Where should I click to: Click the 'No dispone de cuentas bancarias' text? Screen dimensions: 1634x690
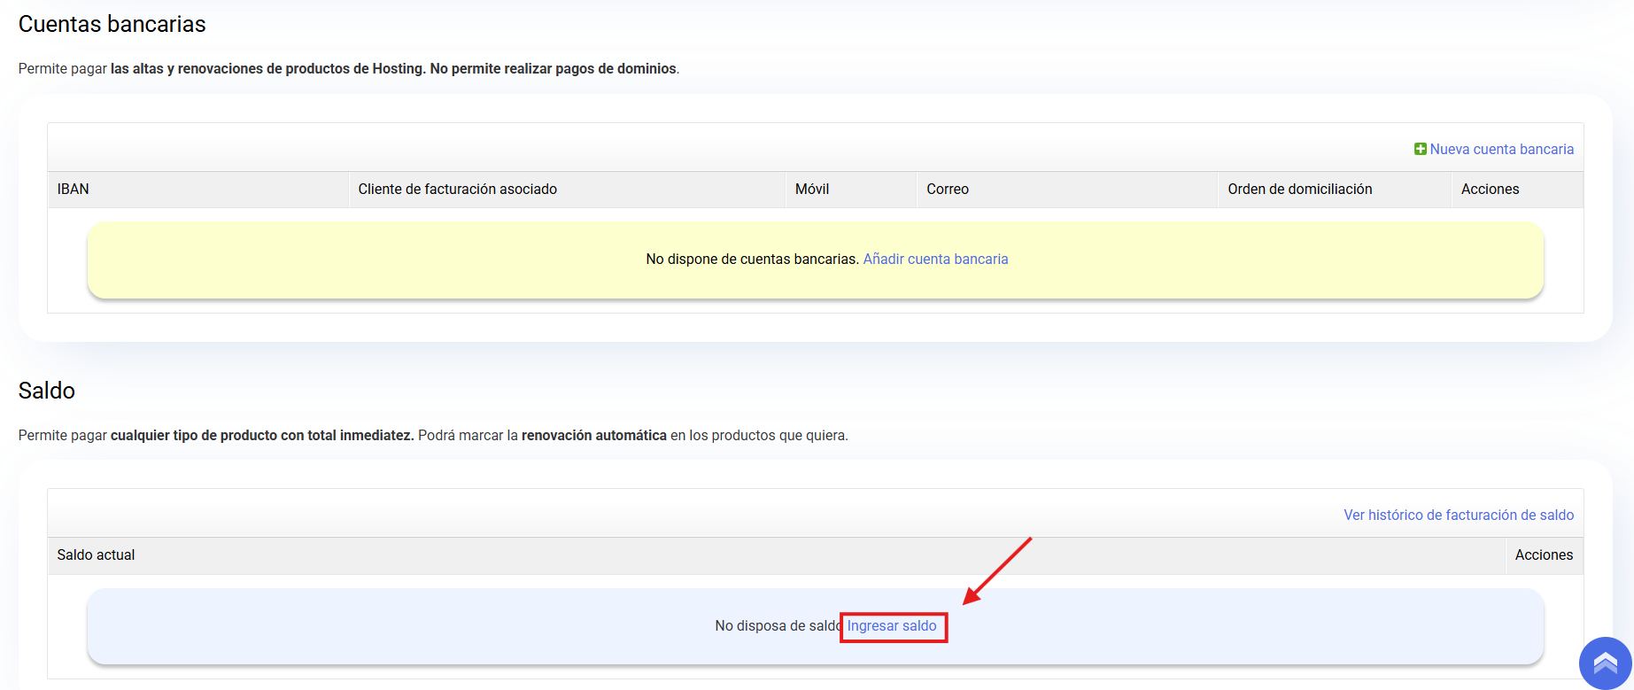tap(751, 260)
